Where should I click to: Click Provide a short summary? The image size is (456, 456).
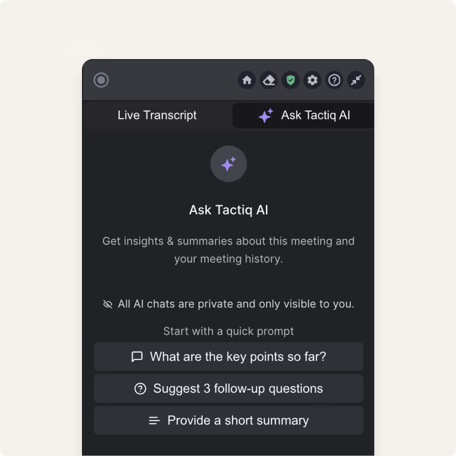228,421
